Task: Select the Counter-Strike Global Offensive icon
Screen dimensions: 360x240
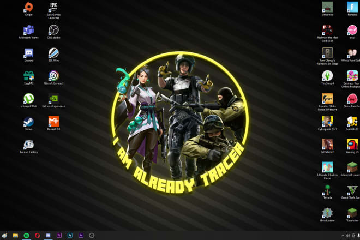Action: coord(327,99)
